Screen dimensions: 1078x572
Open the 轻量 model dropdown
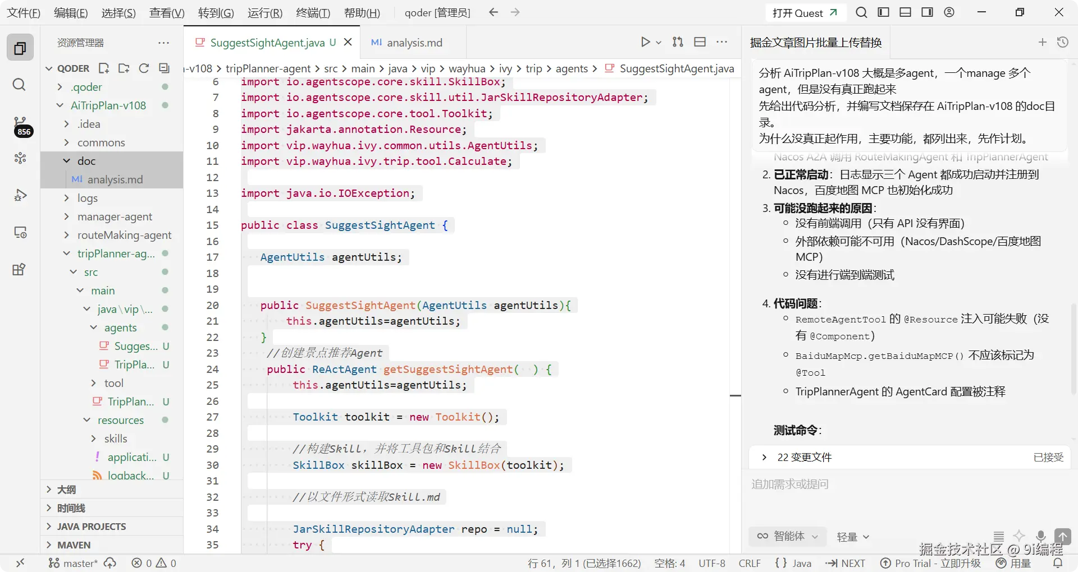853,537
